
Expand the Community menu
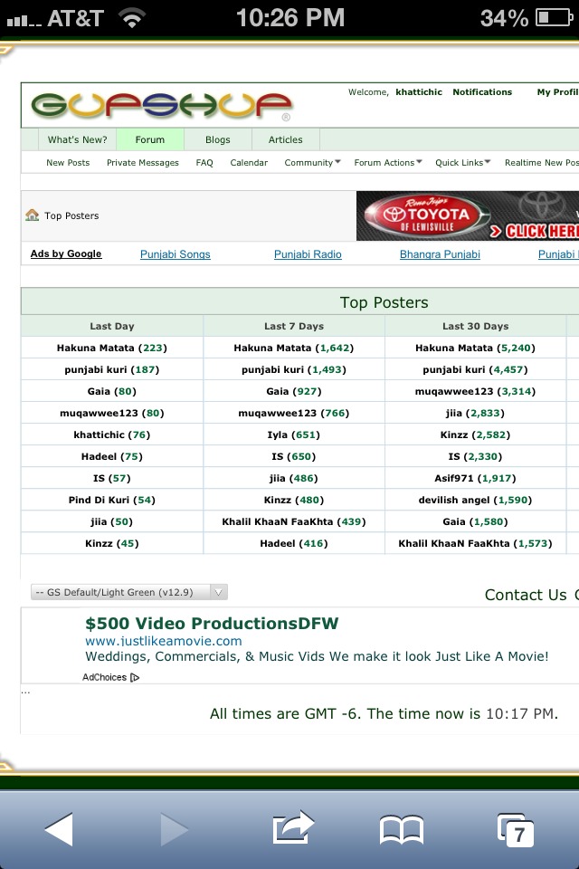click(x=312, y=162)
